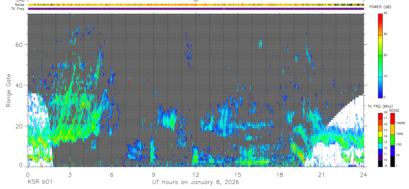The width and height of the screenshot is (409, 189).
Task: Click the 18 tick on the UT hours axis
Action: pyautogui.click(x=280, y=174)
